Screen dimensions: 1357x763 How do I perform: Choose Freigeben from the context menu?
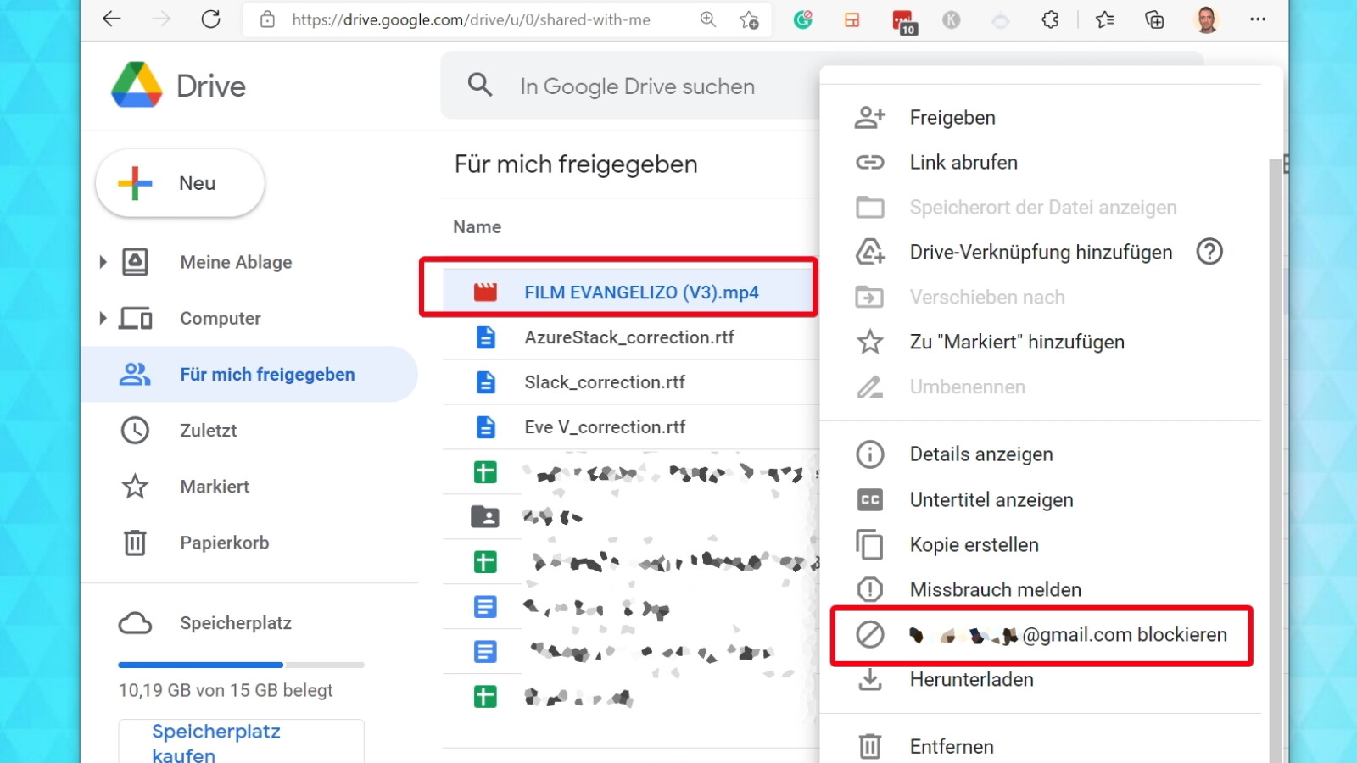pos(952,118)
